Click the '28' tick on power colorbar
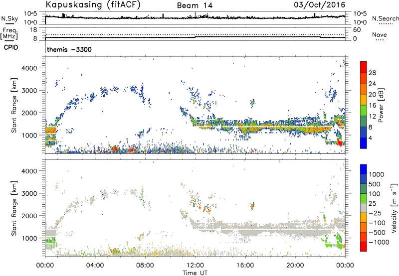Viewport: 399px width, 276px height. (x=372, y=73)
